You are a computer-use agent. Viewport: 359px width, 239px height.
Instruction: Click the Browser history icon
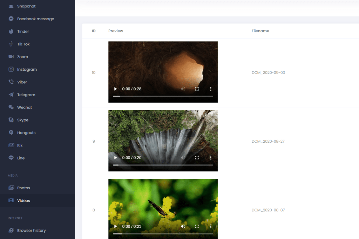[11, 230]
